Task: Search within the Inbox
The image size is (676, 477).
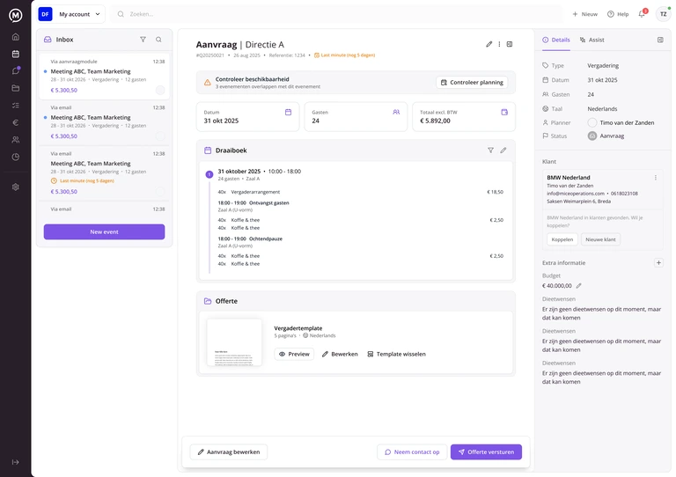Action: (x=158, y=40)
